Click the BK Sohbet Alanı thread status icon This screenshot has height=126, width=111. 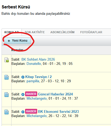tap(7, 60)
